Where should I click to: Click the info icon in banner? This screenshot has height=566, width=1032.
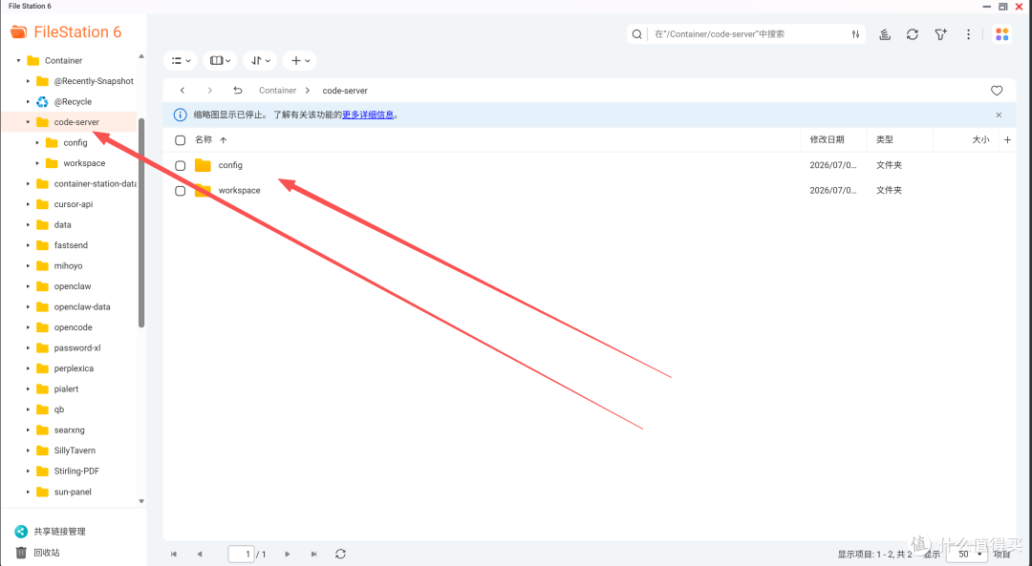pyautogui.click(x=180, y=115)
